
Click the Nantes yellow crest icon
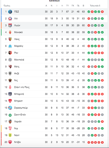[10, 135]
